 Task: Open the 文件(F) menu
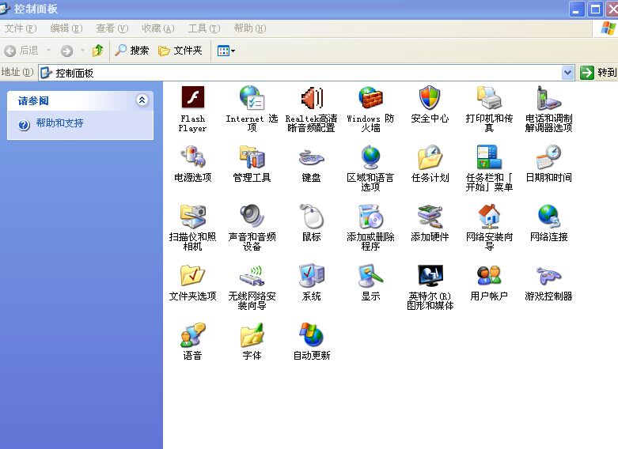(20, 28)
